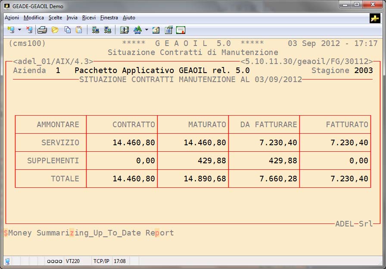386x269 pixels.
Task: Open the Aiuto menu
Action: pos(129,18)
